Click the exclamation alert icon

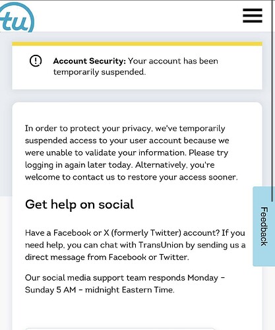[36, 61]
